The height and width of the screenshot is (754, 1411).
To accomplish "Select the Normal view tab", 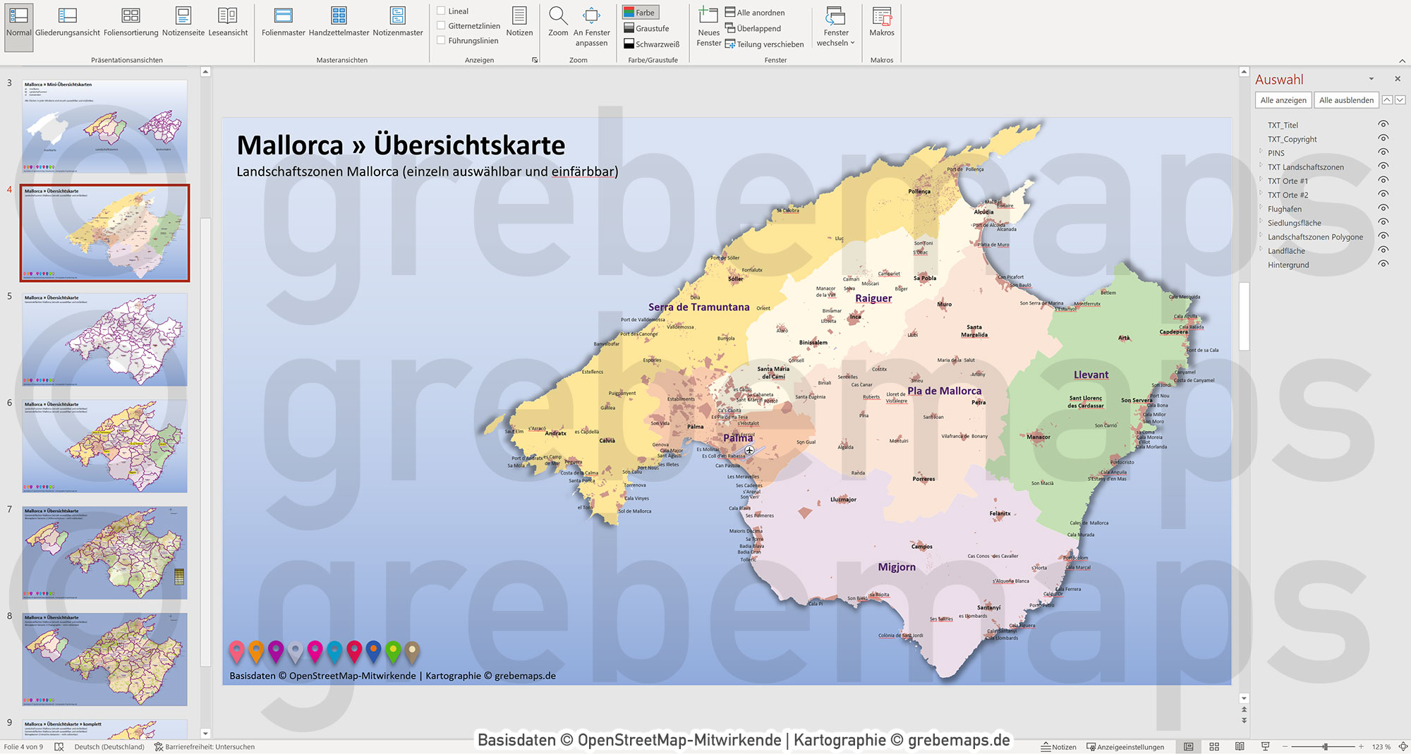I will (18, 21).
